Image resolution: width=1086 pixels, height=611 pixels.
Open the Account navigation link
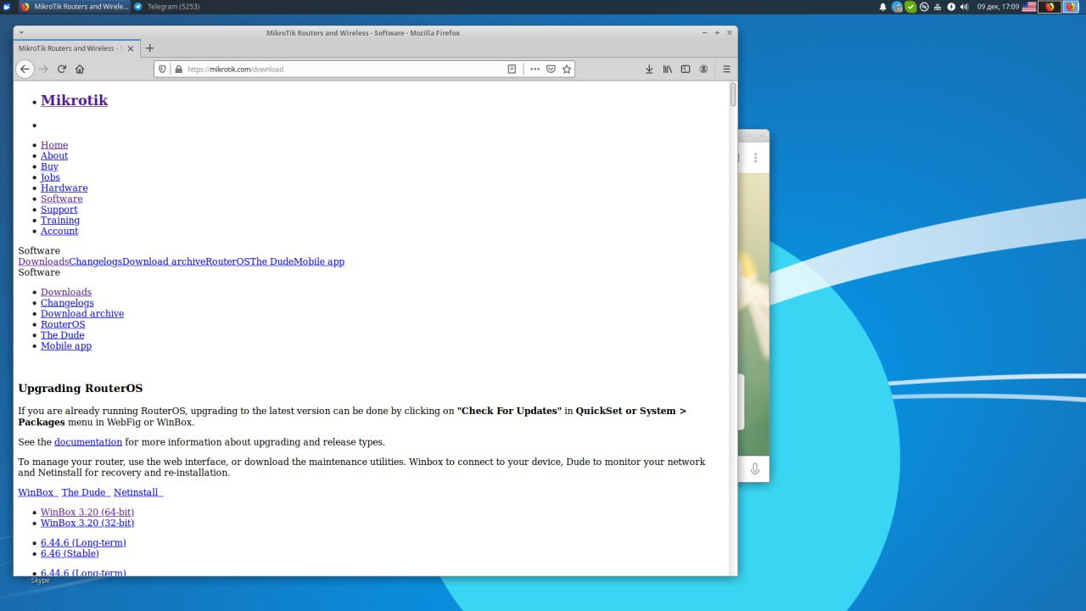coord(59,231)
